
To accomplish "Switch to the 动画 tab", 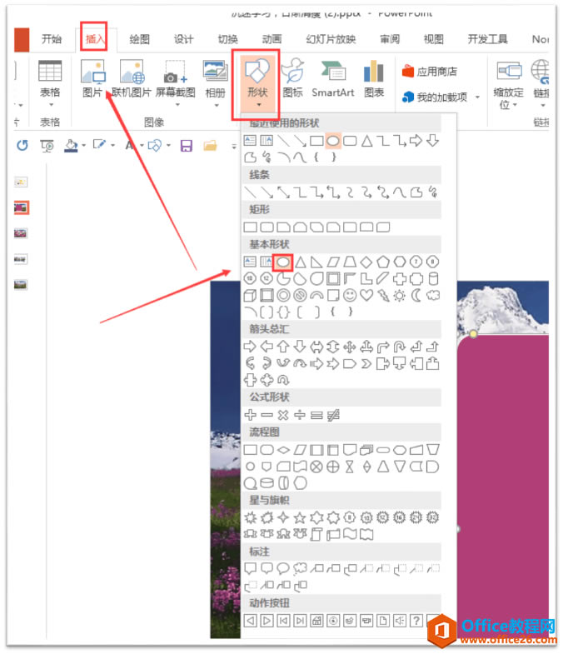I will 272,39.
